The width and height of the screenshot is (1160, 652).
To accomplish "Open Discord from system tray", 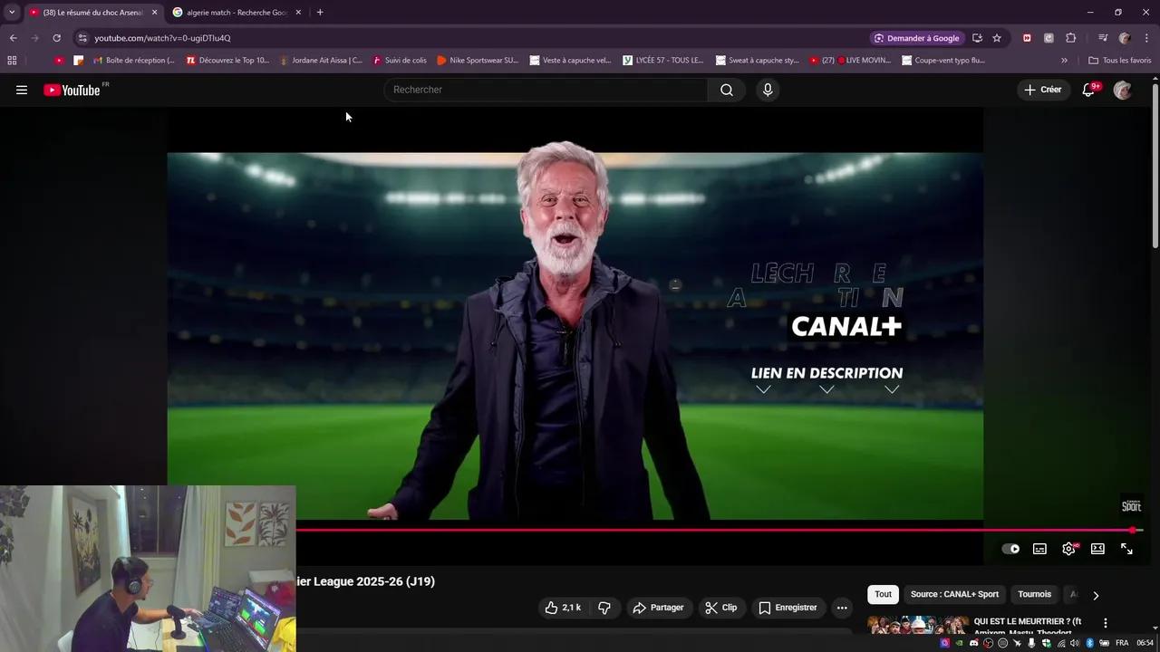I will coord(973,643).
